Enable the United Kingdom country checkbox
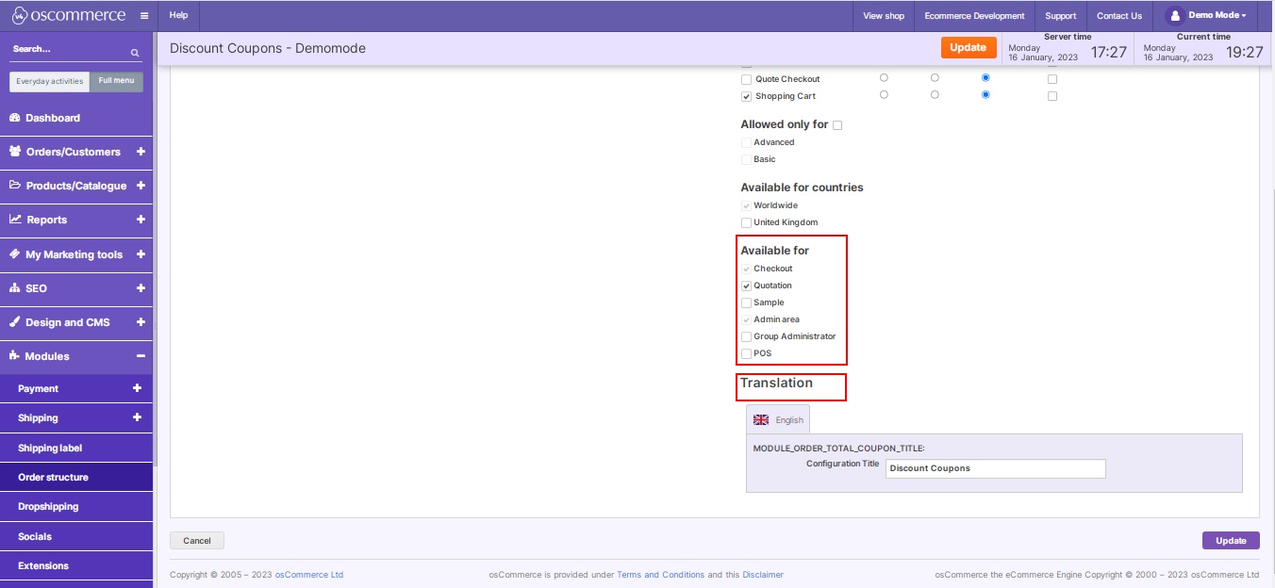1275x588 pixels. pos(747,222)
